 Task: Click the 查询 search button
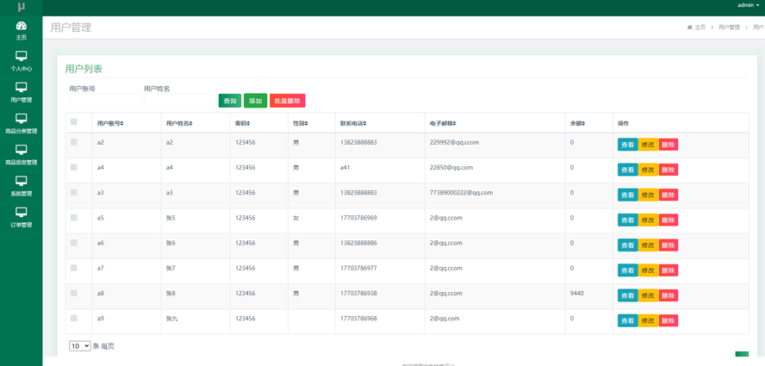tap(230, 101)
